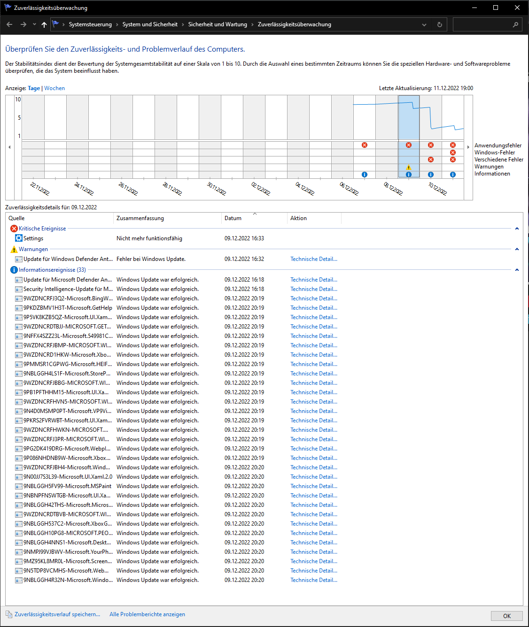
Task: Click the application error icon for 10.12.2022
Action: (x=431, y=145)
